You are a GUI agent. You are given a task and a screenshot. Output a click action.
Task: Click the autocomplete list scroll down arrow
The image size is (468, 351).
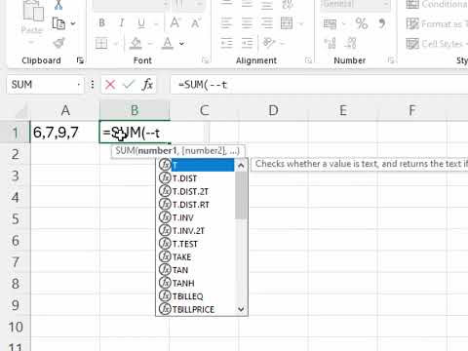pos(241,309)
